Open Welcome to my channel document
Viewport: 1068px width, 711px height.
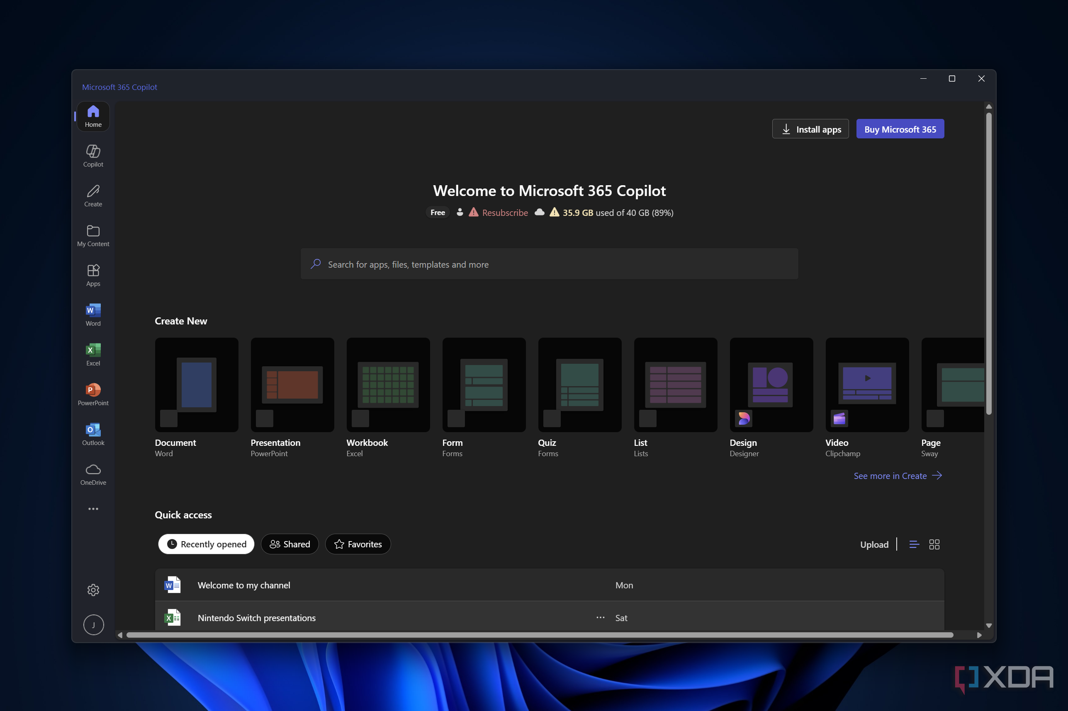pos(549,585)
